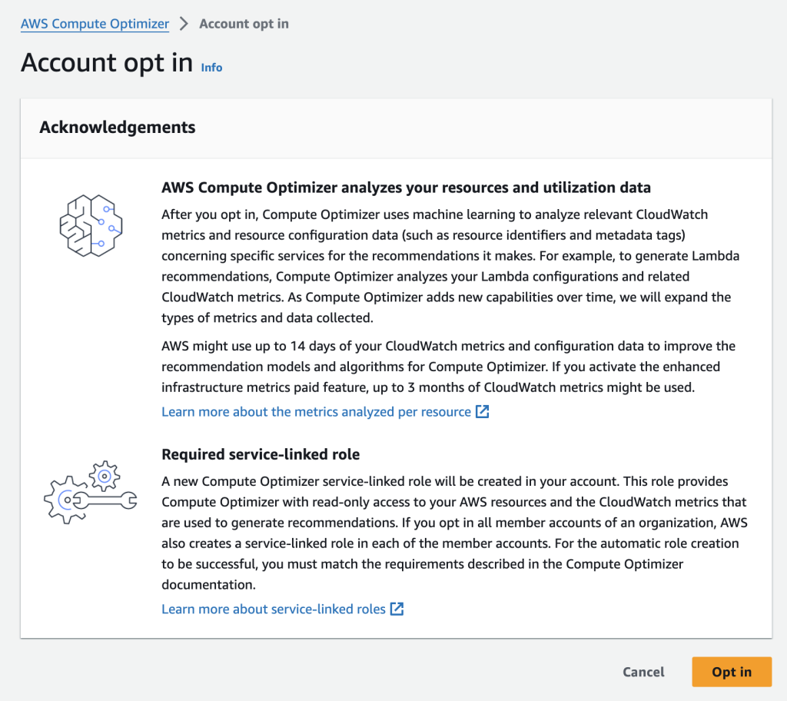Click external-link icon beside service-linked roles link
787x701 pixels.
(397, 609)
